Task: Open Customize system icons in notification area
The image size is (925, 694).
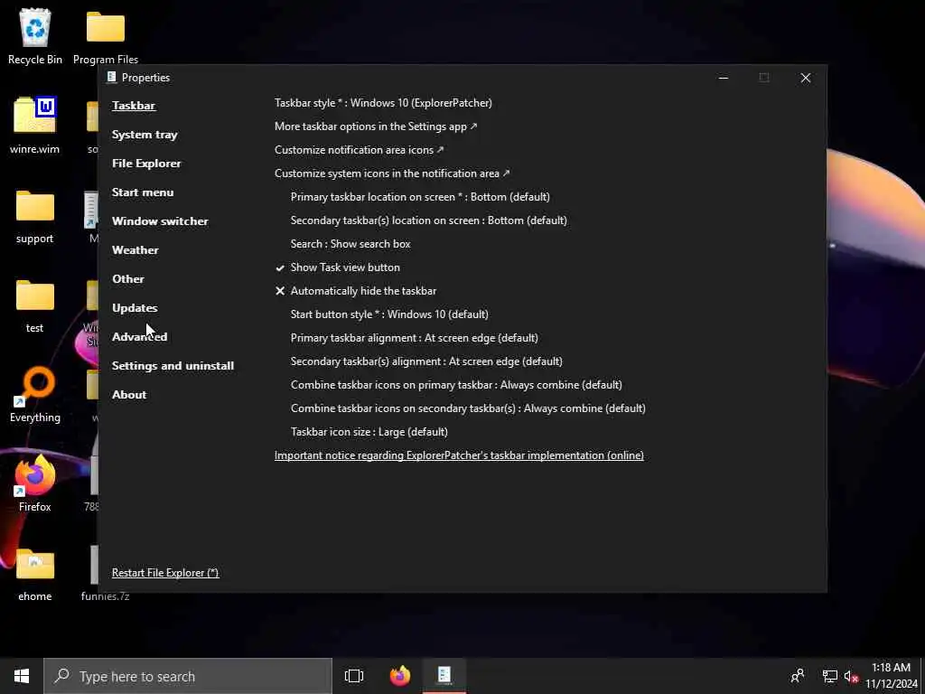Action: [392, 173]
